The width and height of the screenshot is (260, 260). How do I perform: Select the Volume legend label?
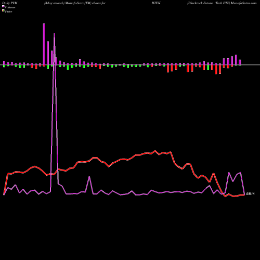(x=10, y=7)
